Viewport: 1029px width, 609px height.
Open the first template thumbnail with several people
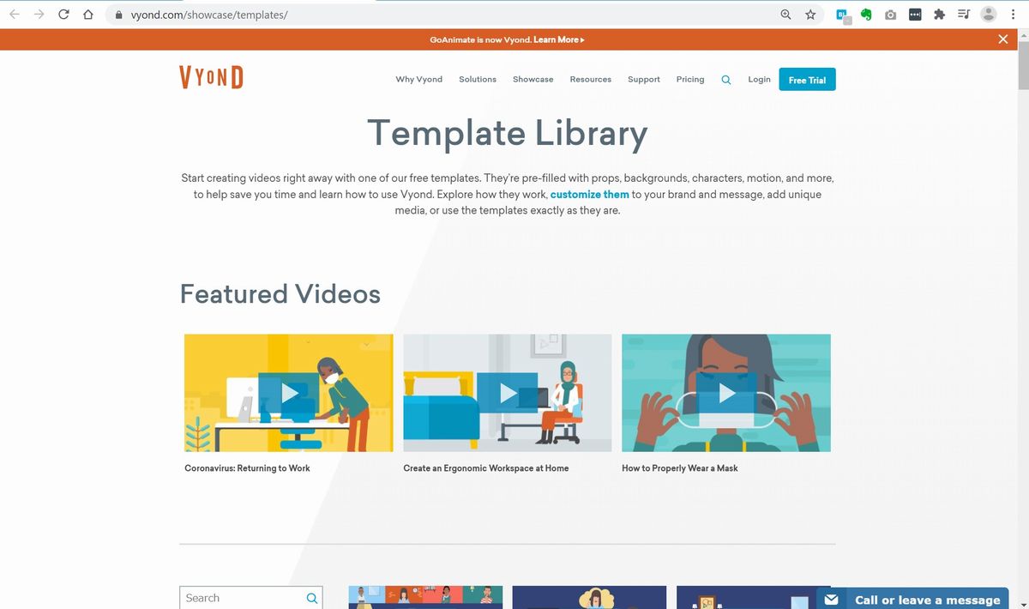[x=425, y=598]
